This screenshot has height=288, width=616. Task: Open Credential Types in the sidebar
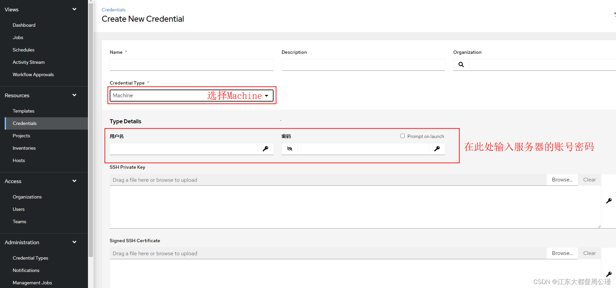click(x=30, y=258)
